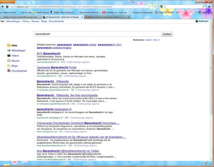Go back with the back arrow
The image size is (214, 167).
[x=2, y=6]
